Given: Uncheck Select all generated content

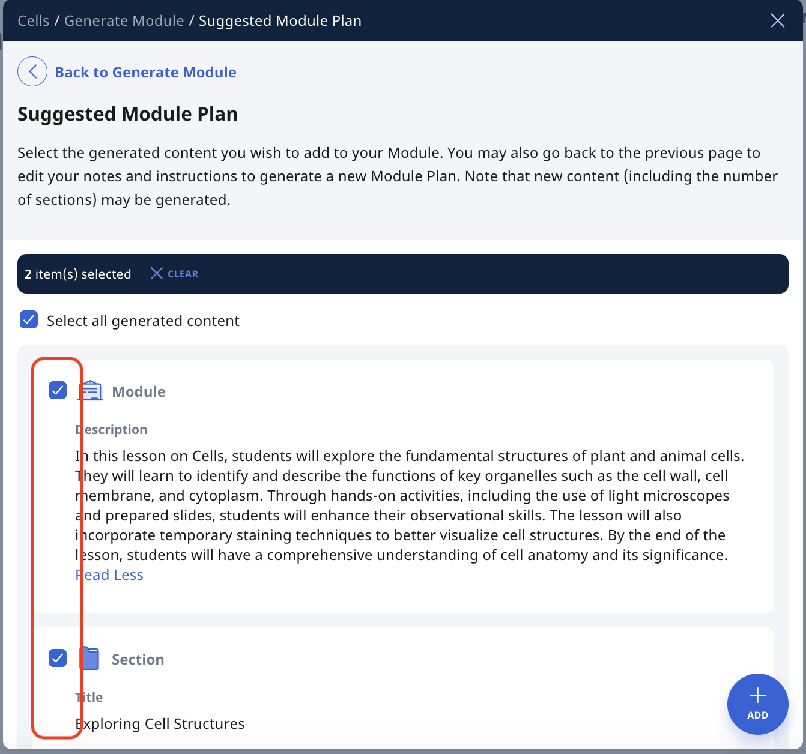Looking at the screenshot, I should coord(28,319).
